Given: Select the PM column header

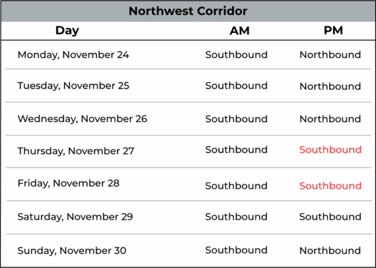Looking at the screenshot, I should [333, 31].
